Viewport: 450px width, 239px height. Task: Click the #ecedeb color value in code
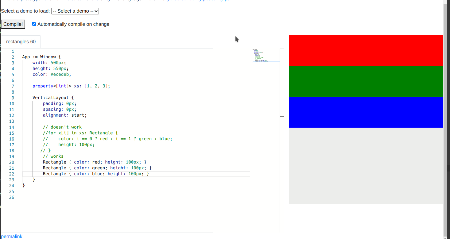pos(60,74)
